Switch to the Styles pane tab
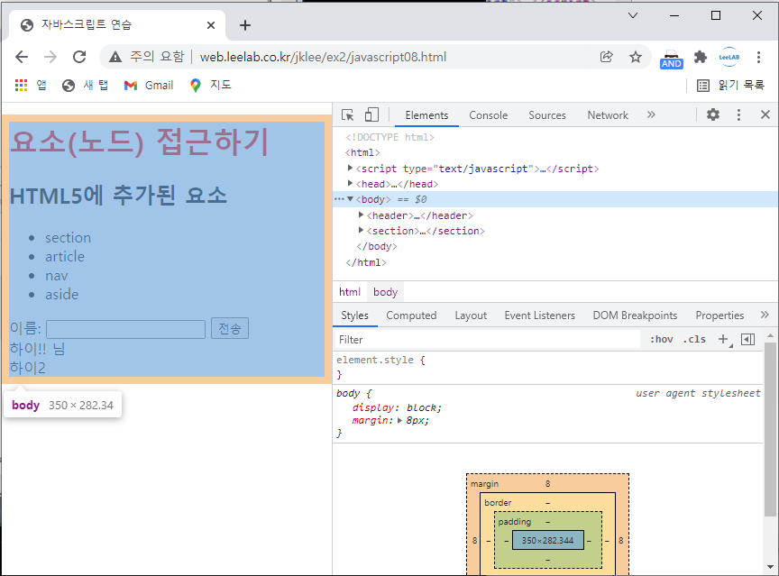 354,315
